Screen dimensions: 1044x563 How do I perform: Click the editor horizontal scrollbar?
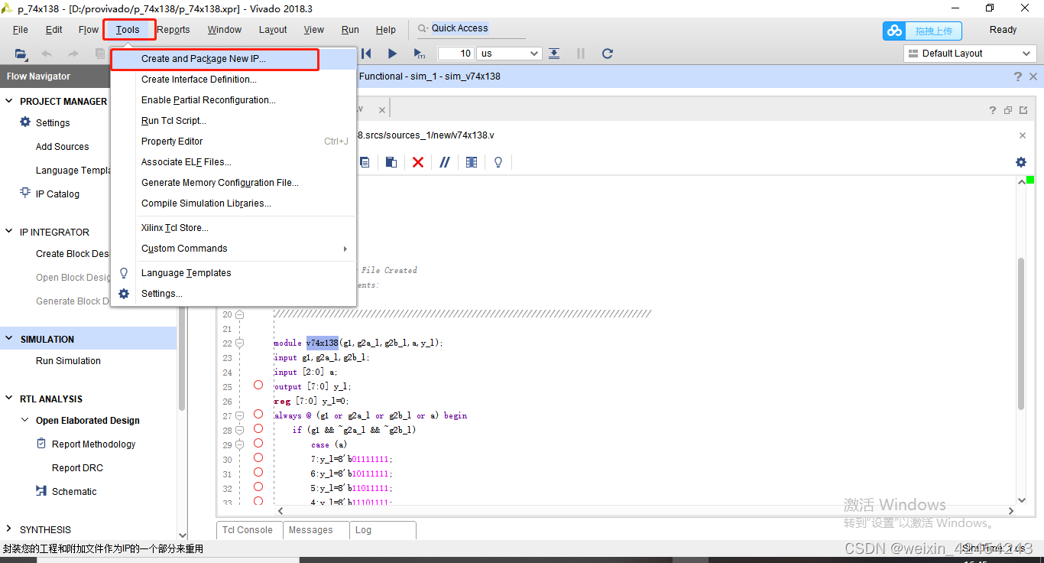point(646,511)
